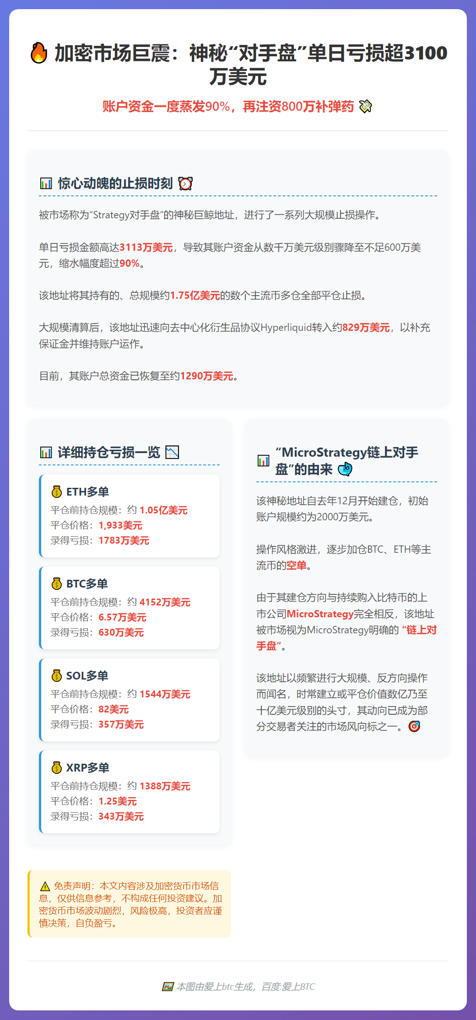Click the picture icon before 本图由爱上btc生成
The height and width of the screenshot is (1020, 476).
pos(168,987)
